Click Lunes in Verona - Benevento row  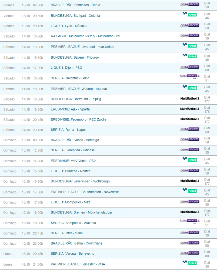click(8, 254)
